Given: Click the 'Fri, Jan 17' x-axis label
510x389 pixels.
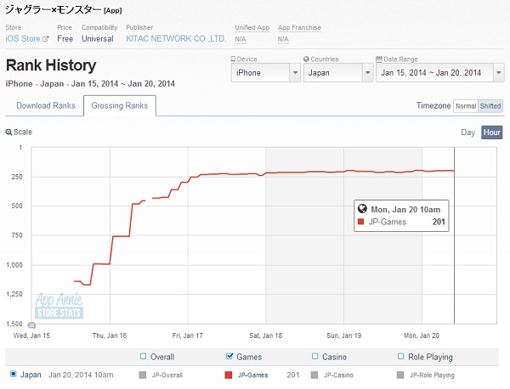Looking at the screenshot, I should coord(188,335).
